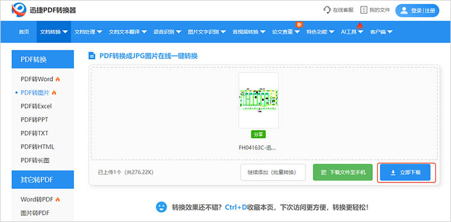Screen dimensions: 451x222
Task: Click the flame icon next to PDF转图片
Action: coord(54,92)
